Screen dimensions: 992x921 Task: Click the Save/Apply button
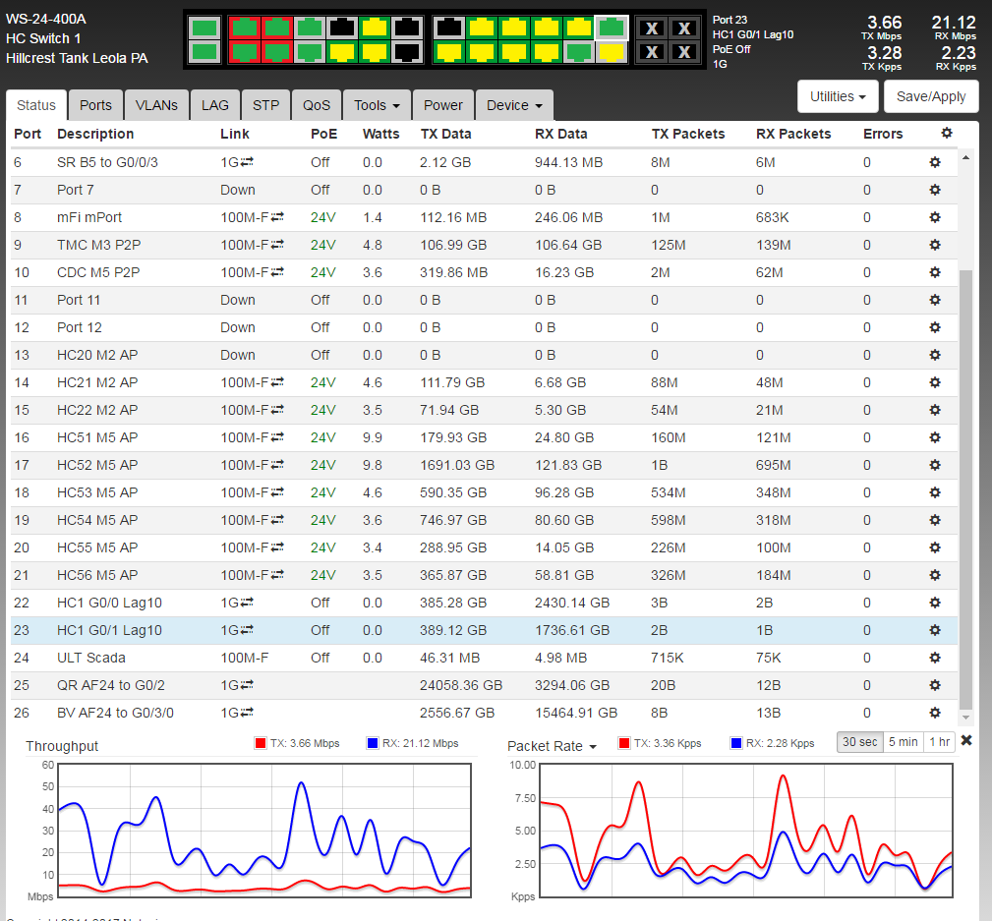930,96
